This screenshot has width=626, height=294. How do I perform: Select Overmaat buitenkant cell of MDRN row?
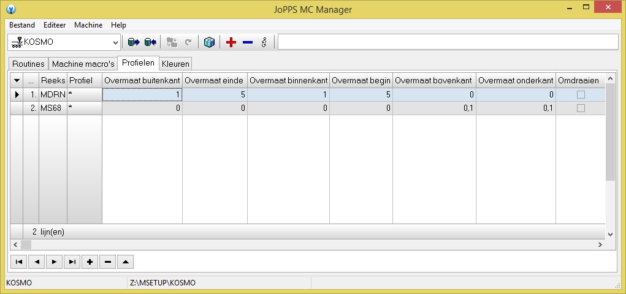pyautogui.click(x=142, y=94)
